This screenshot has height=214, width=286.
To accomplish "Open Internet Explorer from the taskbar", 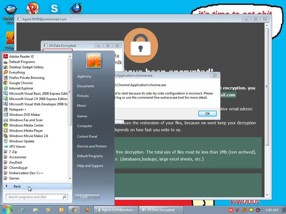I will tap(23, 210).
